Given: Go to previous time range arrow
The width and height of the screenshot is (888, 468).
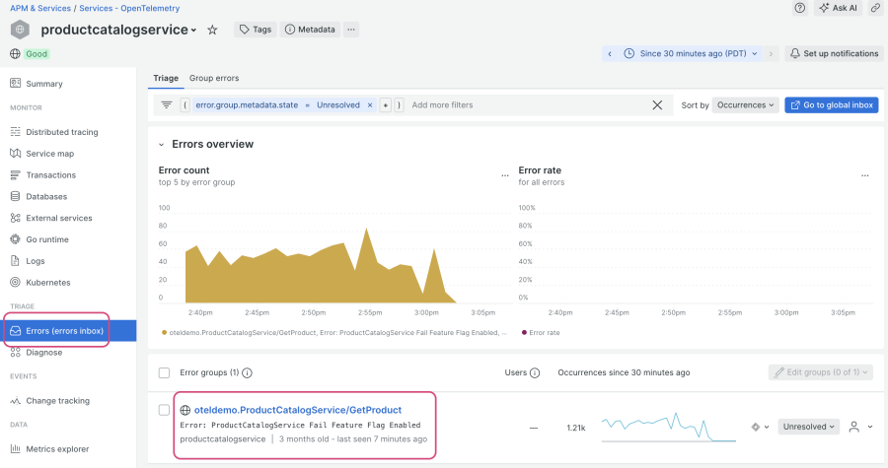Looking at the screenshot, I should point(610,53).
